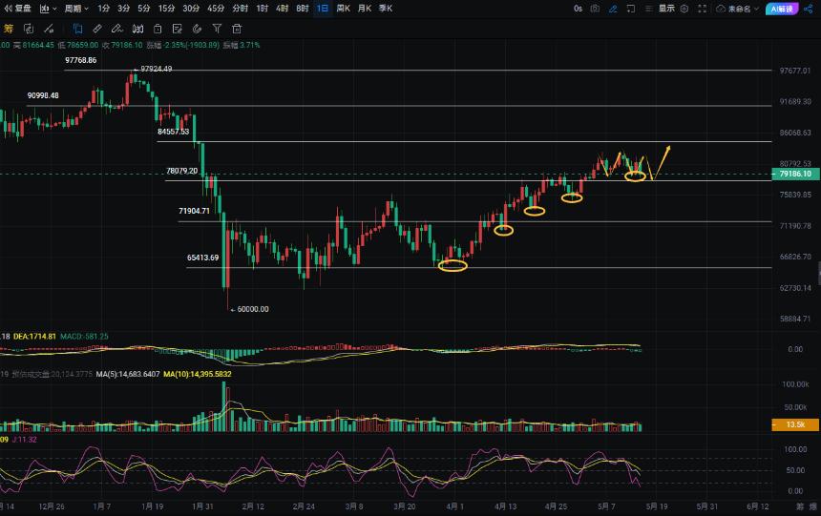Click the 97768.86 price level label
This screenshot has width=821, height=516.
[80, 60]
